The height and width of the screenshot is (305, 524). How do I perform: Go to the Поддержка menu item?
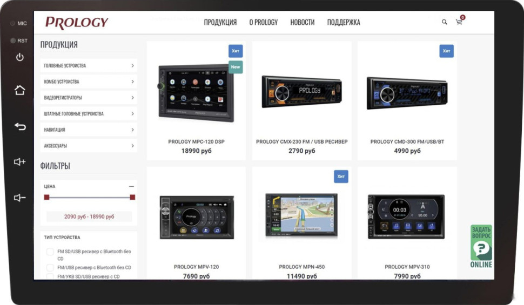coord(343,22)
